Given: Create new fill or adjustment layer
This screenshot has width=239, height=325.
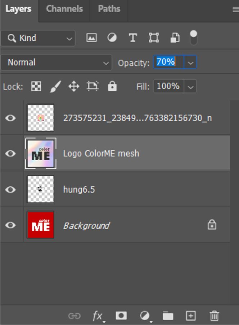Looking at the screenshot, I should pos(145,316).
